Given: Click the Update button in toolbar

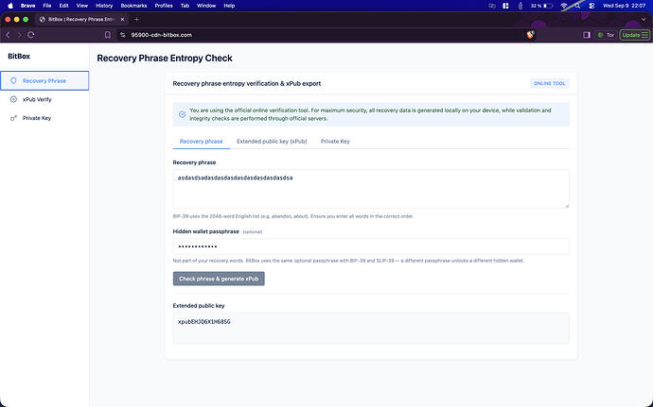Looking at the screenshot, I should [x=635, y=35].
